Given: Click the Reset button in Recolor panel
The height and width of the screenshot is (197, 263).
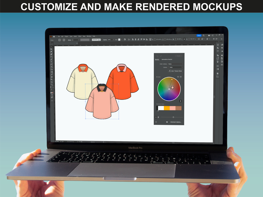Looking at the screenshot, I should (x=179, y=56).
